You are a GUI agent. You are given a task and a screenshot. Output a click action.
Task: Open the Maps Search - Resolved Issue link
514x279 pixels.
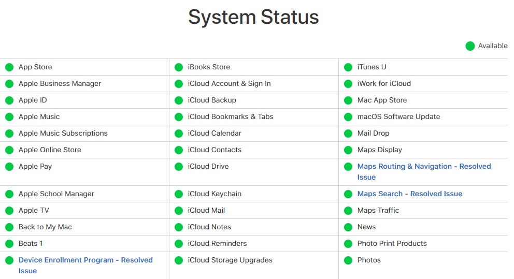(410, 194)
